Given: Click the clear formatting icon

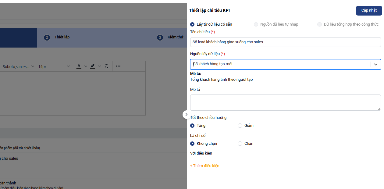Looking at the screenshot, I should click(x=106, y=66).
